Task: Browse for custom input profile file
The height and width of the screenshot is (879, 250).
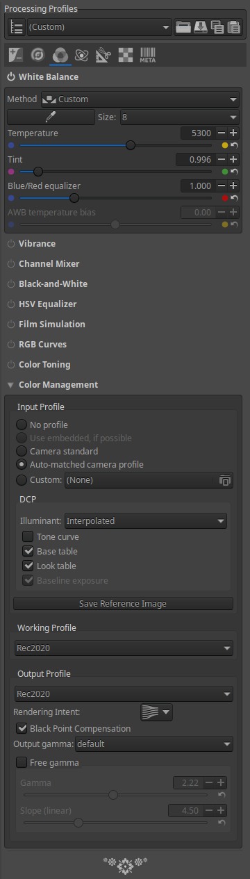Action: click(224, 479)
